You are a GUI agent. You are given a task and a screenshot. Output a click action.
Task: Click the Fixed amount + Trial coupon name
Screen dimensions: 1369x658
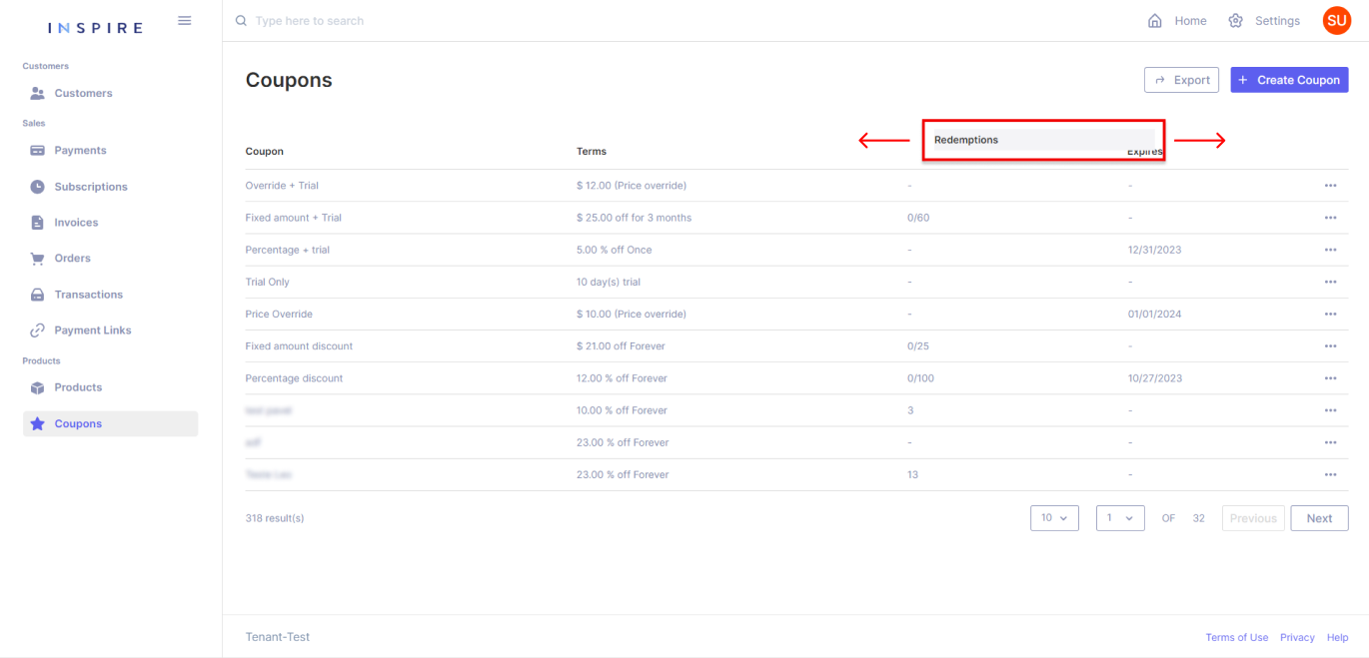coord(294,218)
